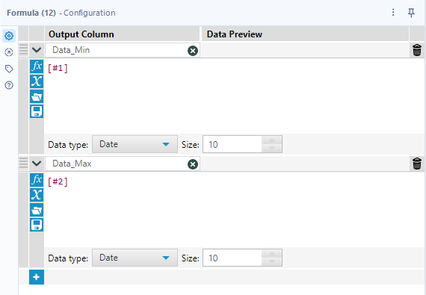Open Data type dropdown for Data_Min

tap(135, 144)
